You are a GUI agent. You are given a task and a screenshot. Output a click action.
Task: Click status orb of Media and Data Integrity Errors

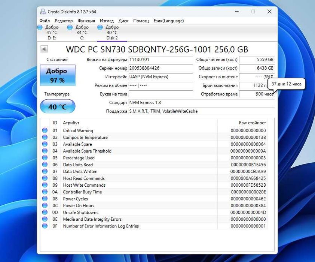click(x=45, y=219)
